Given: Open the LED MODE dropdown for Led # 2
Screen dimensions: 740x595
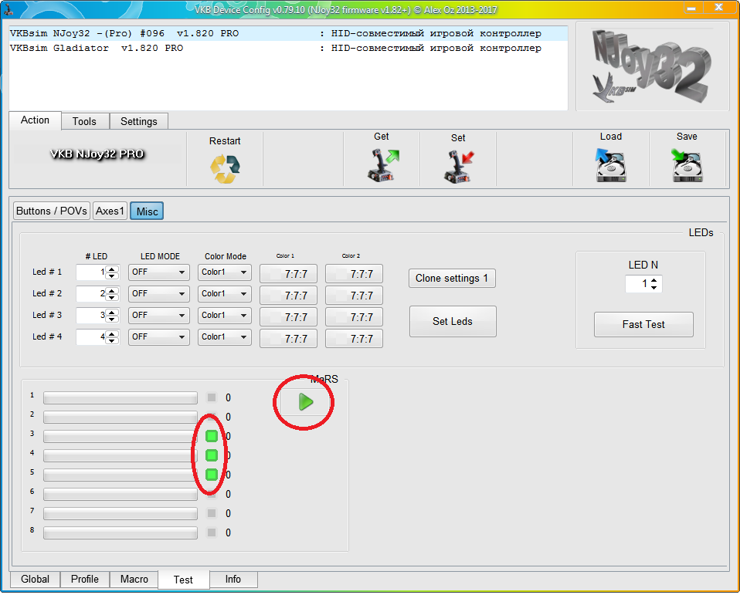Looking at the screenshot, I should click(x=158, y=294).
